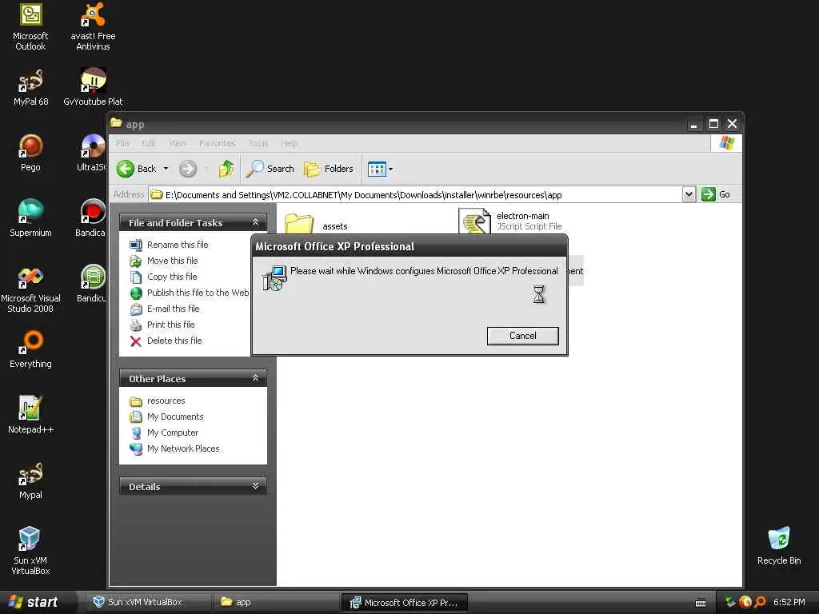Click Move this file

[x=163, y=261]
